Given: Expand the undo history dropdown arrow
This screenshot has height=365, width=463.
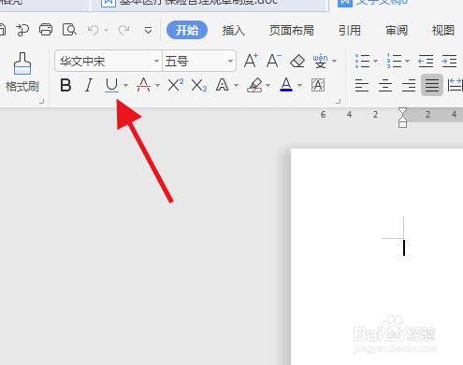Looking at the screenshot, I should point(106,30).
